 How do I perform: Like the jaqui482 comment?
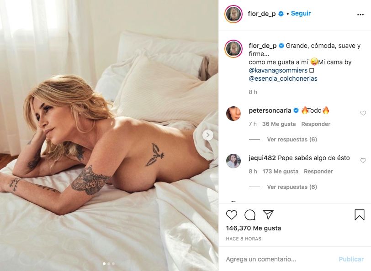(x=363, y=161)
